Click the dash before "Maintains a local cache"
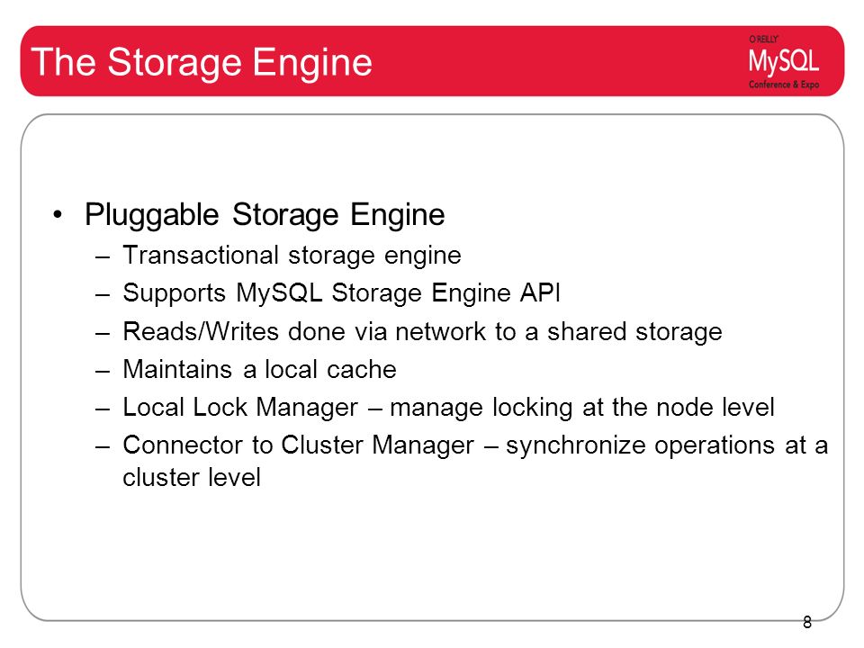Screen dimensions: 864x648 [103, 371]
